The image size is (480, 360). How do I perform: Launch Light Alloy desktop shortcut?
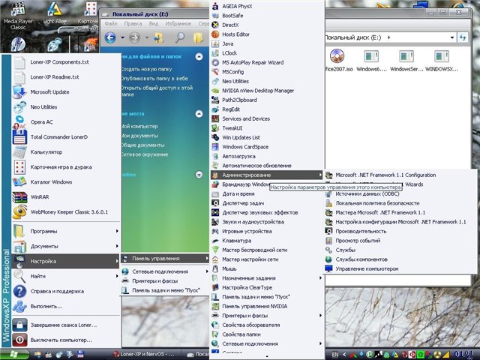(x=55, y=13)
